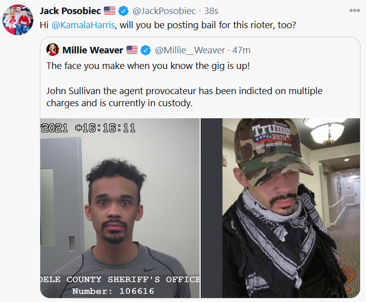The width and height of the screenshot is (366, 302).
Task: Click the @JackPosobiec handle
Action: [164, 11]
